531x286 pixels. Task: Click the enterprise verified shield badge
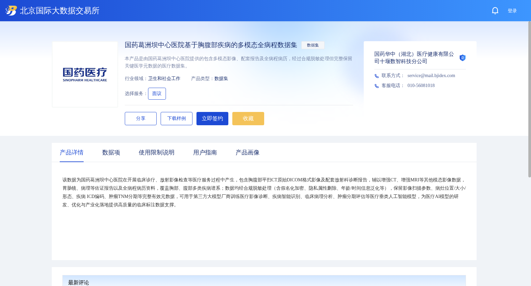coord(462,58)
